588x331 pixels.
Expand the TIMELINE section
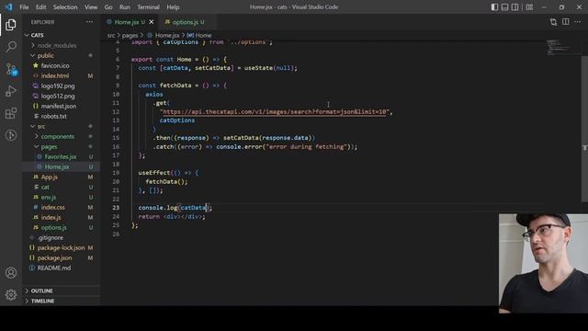click(62, 301)
